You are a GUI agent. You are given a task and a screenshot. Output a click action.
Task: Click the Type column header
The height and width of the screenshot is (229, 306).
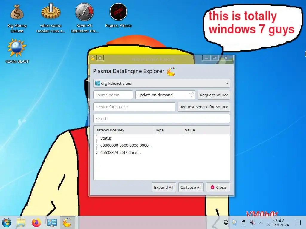coord(168,130)
